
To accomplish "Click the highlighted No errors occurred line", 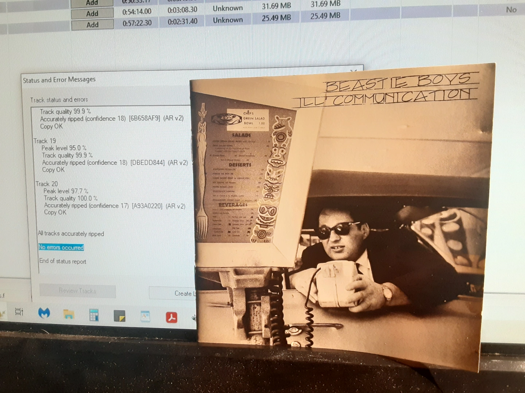I will pos(61,247).
